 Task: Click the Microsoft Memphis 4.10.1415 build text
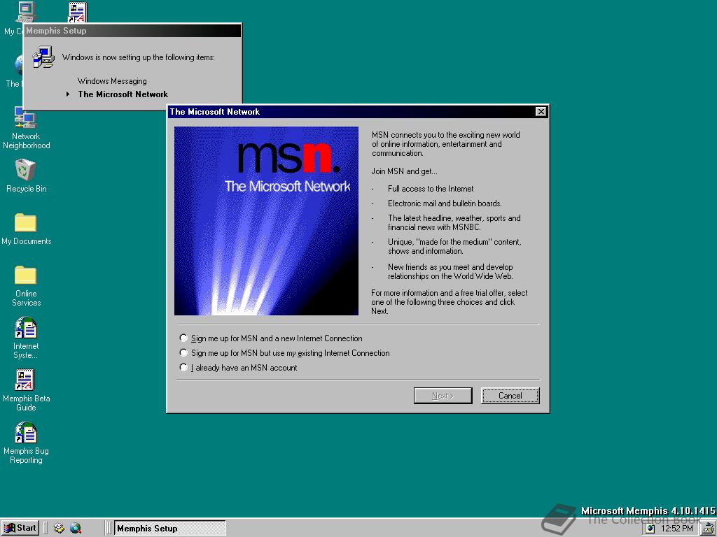coord(648,510)
